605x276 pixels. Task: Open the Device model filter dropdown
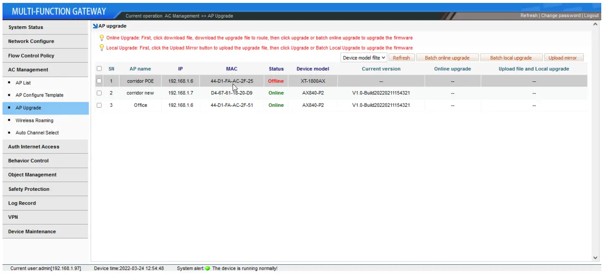364,58
